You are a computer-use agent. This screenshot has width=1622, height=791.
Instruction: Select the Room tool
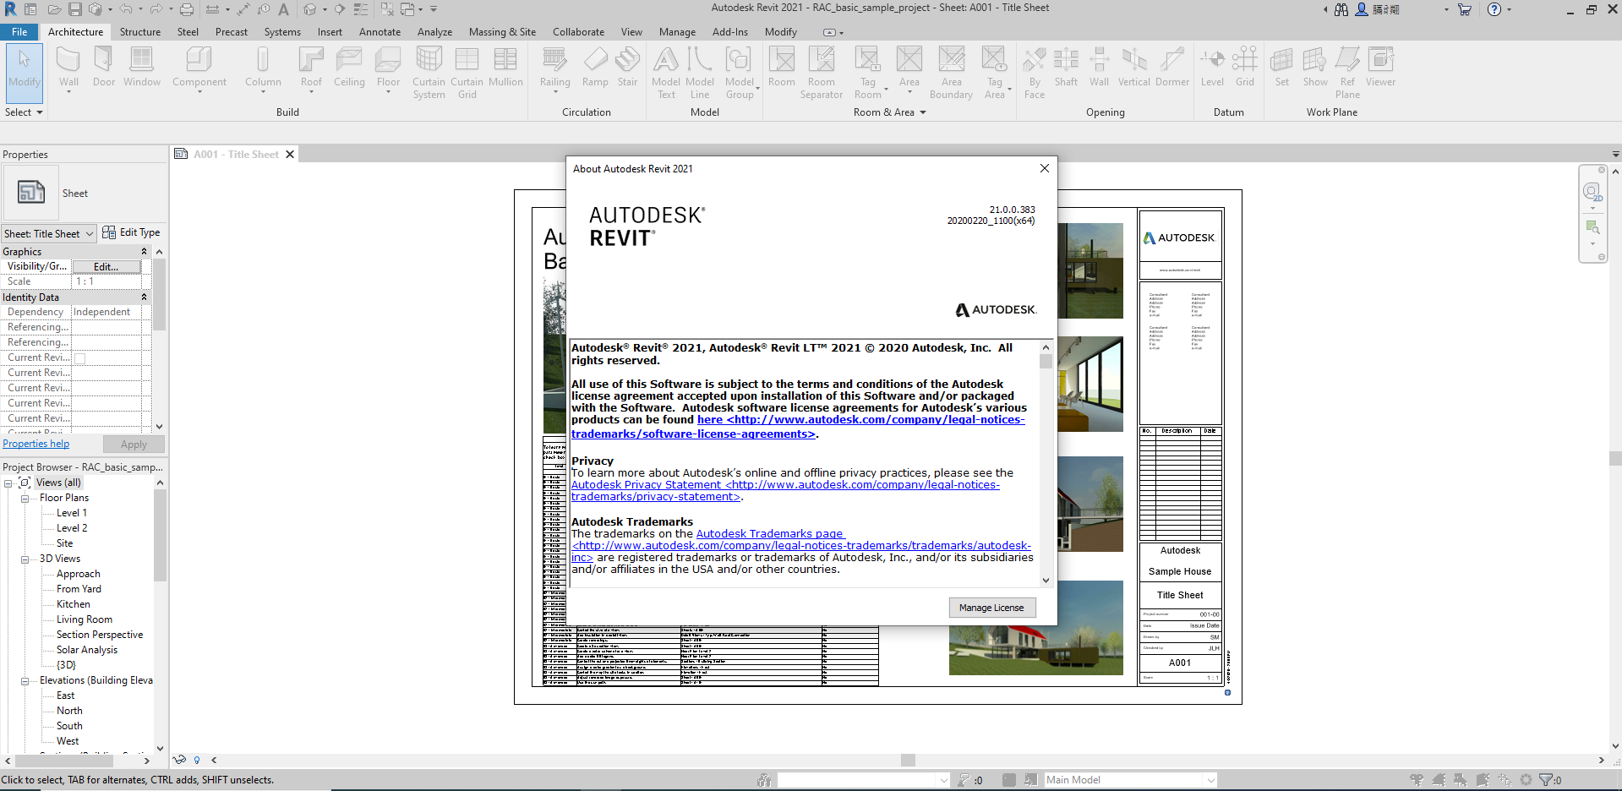pyautogui.click(x=781, y=67)
